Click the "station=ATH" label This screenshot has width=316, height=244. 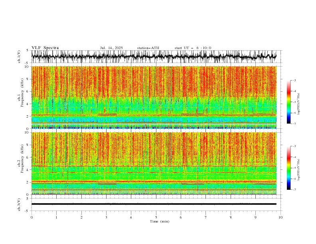click(x=148, y=48)
